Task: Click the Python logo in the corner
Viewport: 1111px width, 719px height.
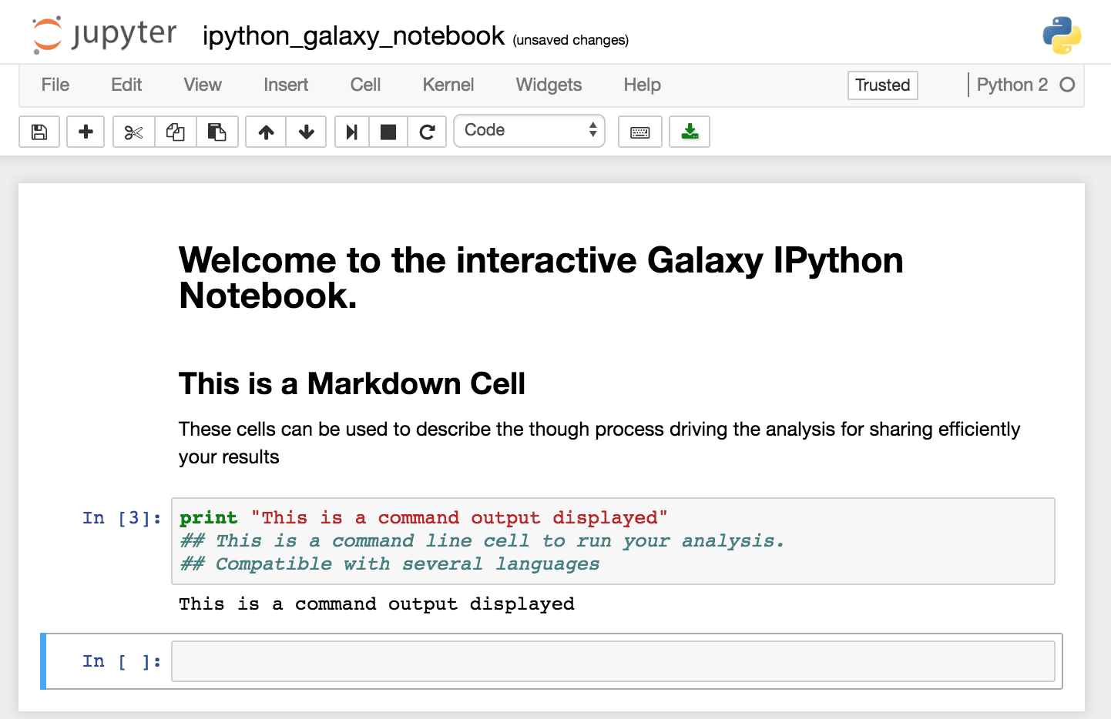Action: tap(1061, 34)
